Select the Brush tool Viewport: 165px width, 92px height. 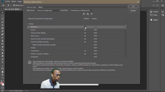coord(2,38)
